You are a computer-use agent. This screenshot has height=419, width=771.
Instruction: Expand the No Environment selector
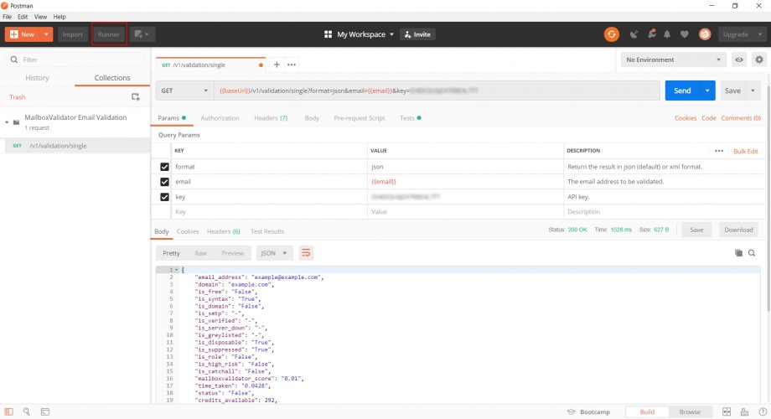(673, 60)
